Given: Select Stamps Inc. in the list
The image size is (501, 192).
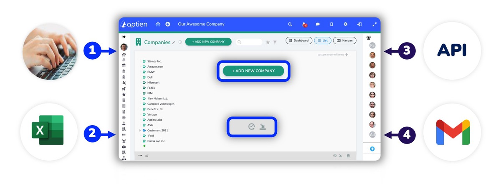Looking at the screenshot, I should 154,61.
